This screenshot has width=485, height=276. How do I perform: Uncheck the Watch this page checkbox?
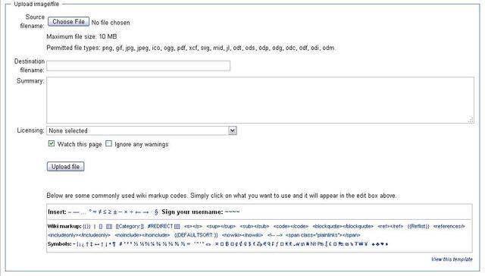[x=52, y=143]
